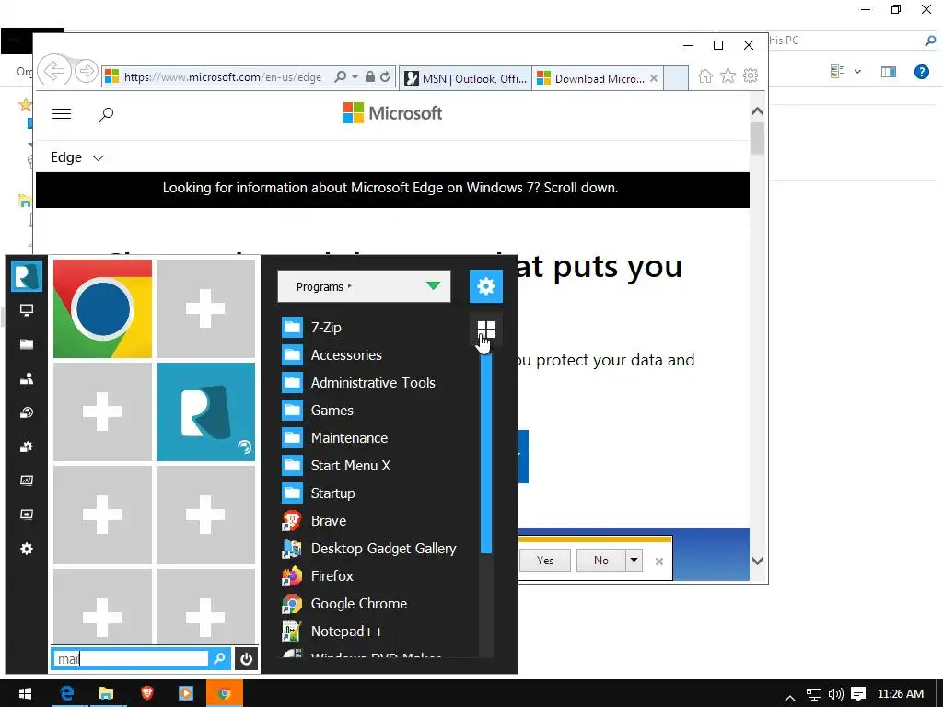This screenshot has width=943, height=707.
Task: Open Computer icon in start menu sidebar
Action: point(27,310)
